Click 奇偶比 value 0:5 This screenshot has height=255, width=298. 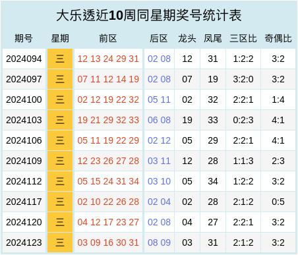(278, 202)
